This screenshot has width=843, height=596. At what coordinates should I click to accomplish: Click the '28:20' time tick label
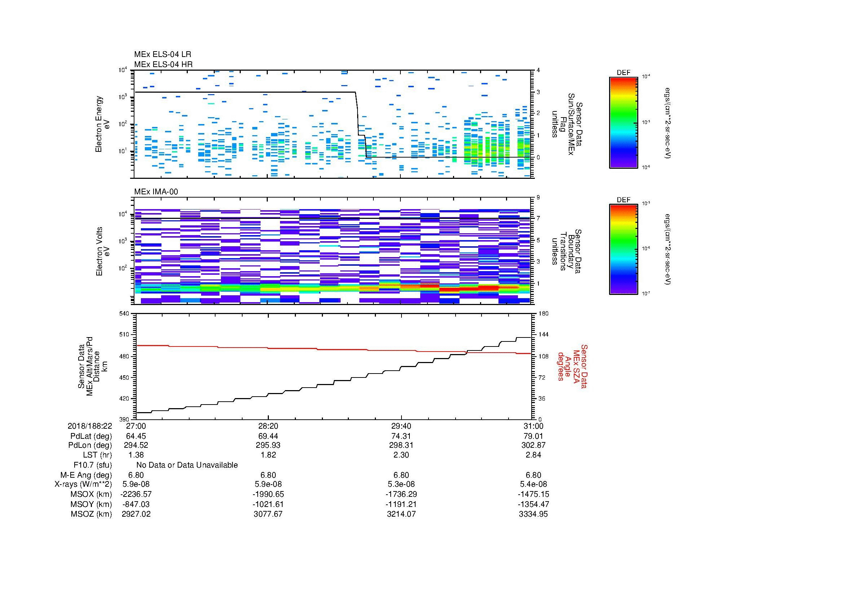click(269, 426)
